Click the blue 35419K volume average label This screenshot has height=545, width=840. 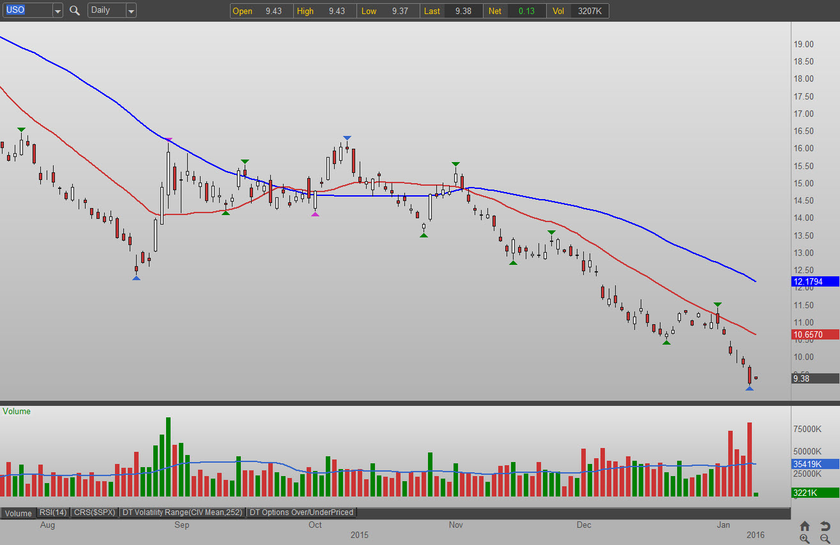click(x=814, y=464)
